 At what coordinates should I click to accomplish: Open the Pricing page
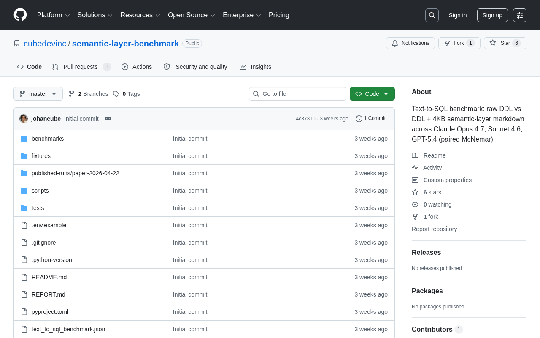(x=279, y=15)
